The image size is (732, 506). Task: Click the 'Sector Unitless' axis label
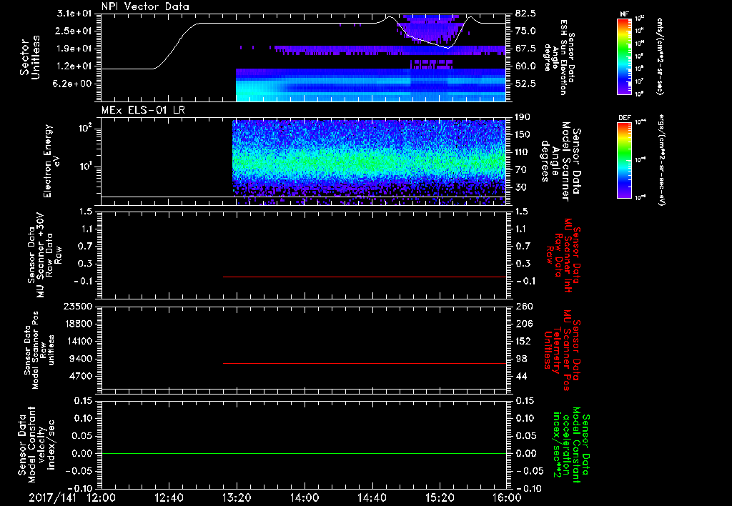pyautogui.click(x=30, y=57)
